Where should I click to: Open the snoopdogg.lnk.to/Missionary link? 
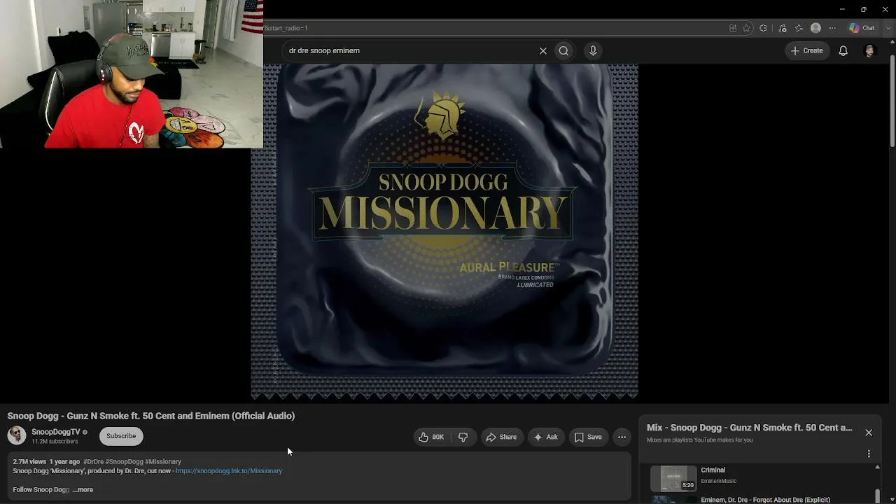coord(229,471)
